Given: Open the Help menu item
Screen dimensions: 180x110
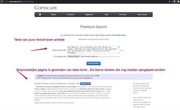Looking at the screenshot, I should pyautogui.click(x=106, y=14).
